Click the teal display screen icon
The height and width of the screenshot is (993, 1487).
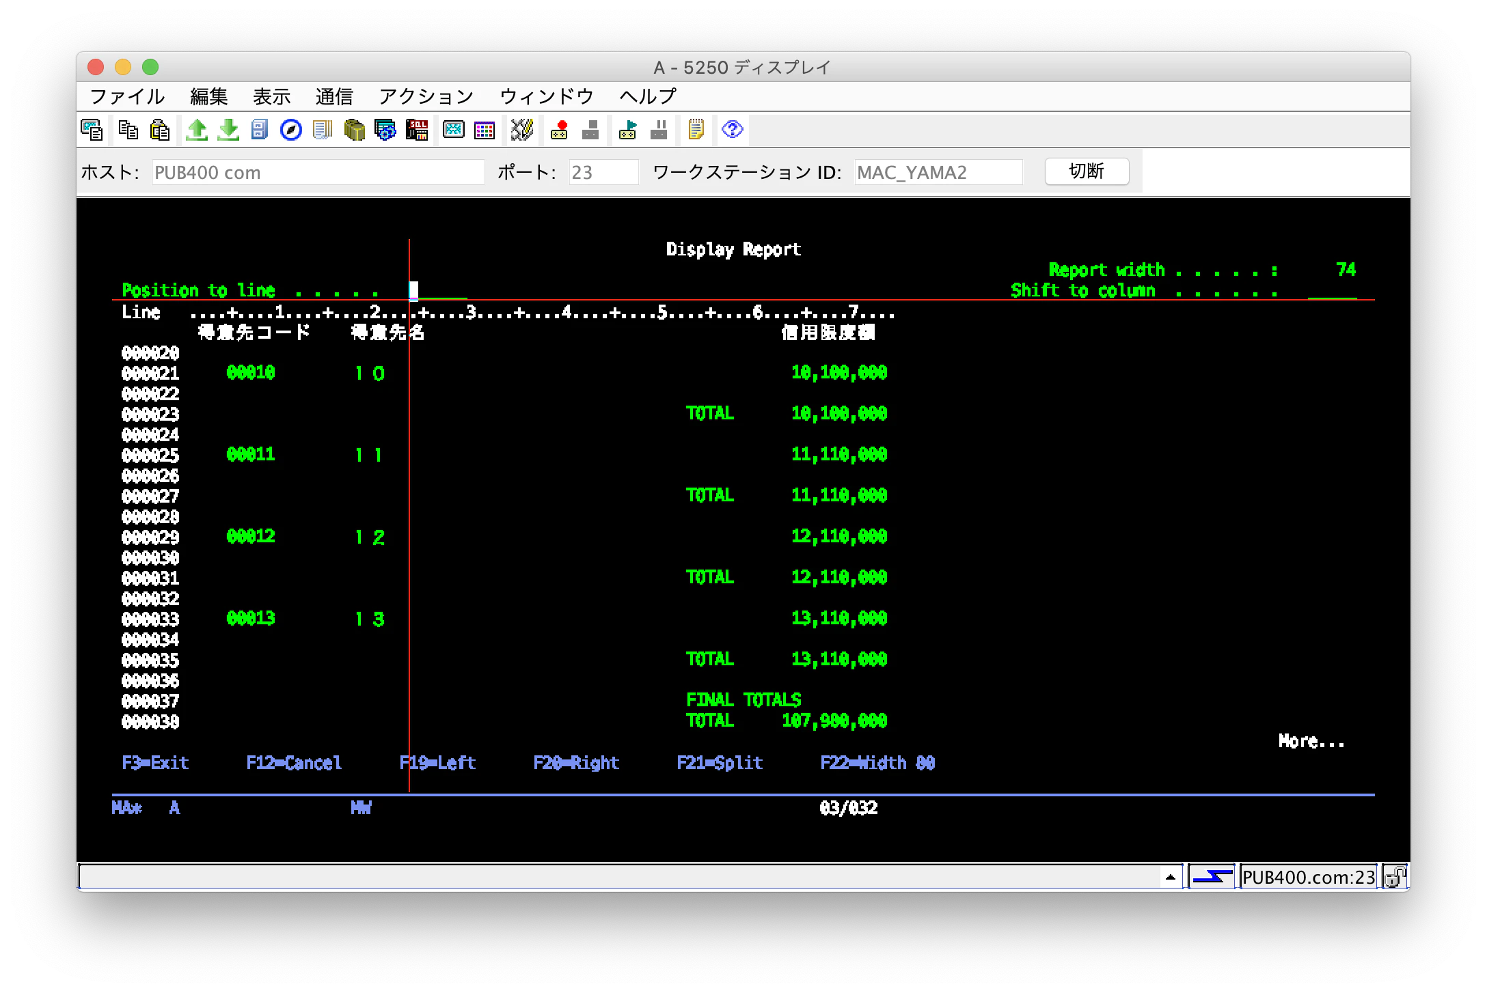tap(454, 130)
